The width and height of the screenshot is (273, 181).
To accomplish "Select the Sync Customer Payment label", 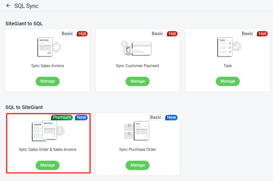I will pyautogui.click(x=138, y=66).
